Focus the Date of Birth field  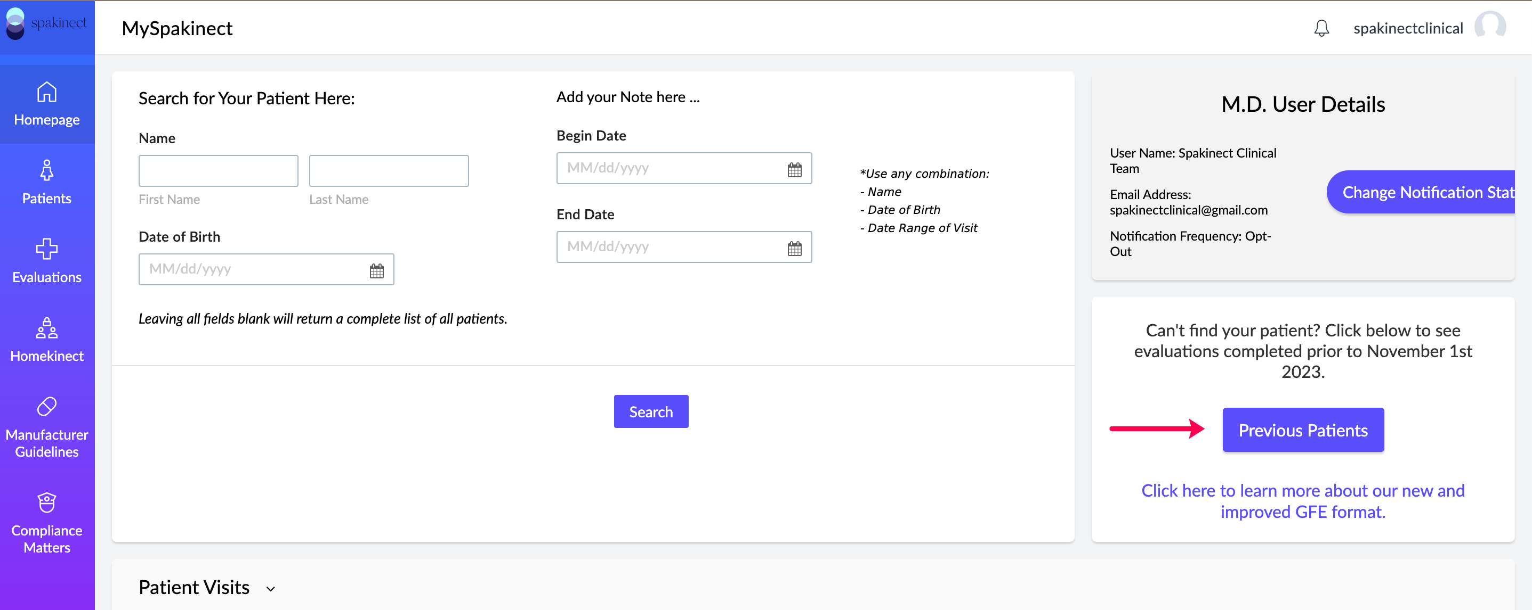(x=267, y=269)
